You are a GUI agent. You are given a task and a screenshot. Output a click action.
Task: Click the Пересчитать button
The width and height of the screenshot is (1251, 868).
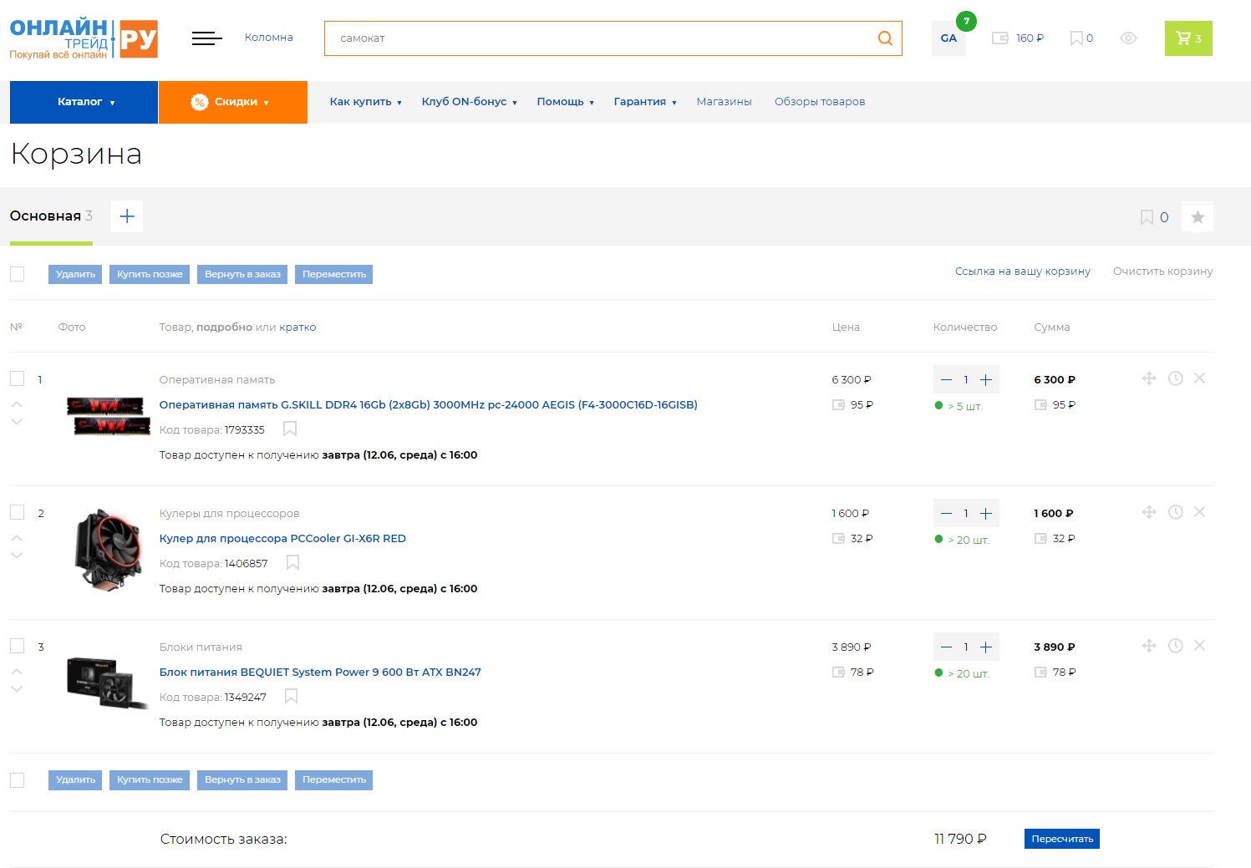pyautogui.click(x=1062, y=839)
